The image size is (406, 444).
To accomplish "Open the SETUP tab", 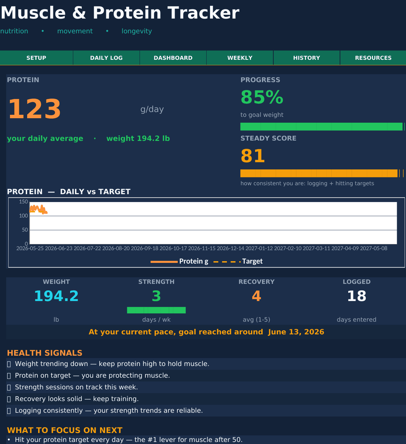I will [x=36, y=58].
